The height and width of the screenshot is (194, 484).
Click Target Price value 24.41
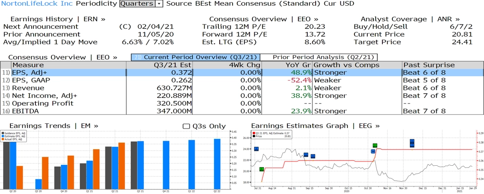click(x=463, y=42)
